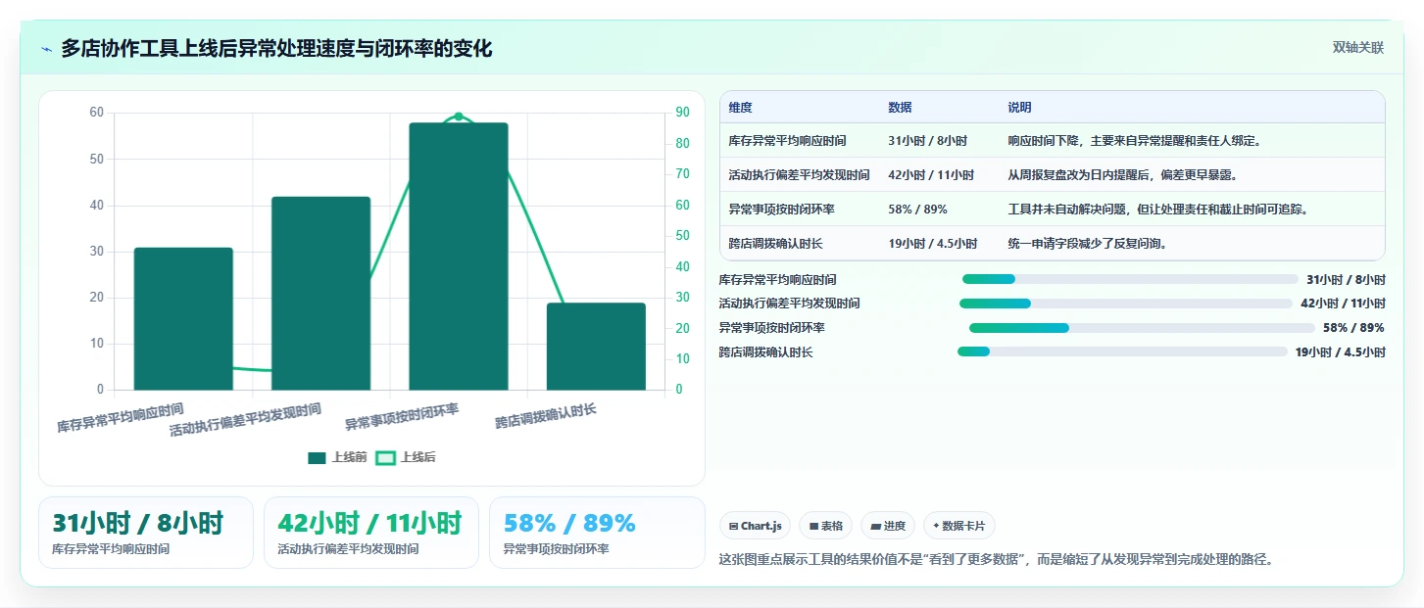The width and height of the screenshot is (1424, 608).
Task: Select table cell 活动执行偏差平均发现时间
Action: coord(799,175)
